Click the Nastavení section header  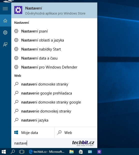click(21, 23)
